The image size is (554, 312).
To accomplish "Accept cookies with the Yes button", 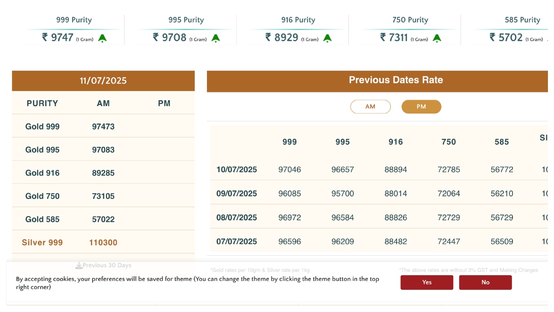I will (426, 282).
